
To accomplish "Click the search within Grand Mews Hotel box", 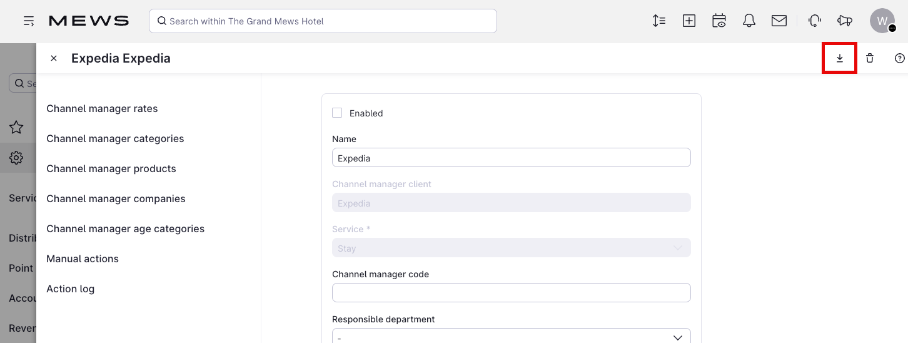I will [x=323, y=21].
